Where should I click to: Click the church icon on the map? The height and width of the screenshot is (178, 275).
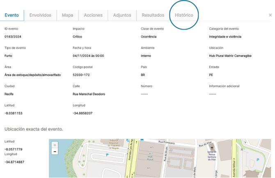212,148
